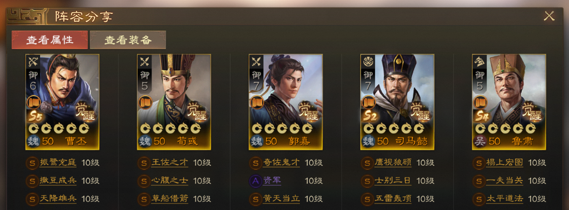Click the troop type icon atop 司马懿 card

[x=368, y=62]
